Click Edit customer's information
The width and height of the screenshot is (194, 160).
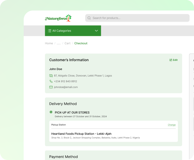pyautogui.click(x=174, y=60)
